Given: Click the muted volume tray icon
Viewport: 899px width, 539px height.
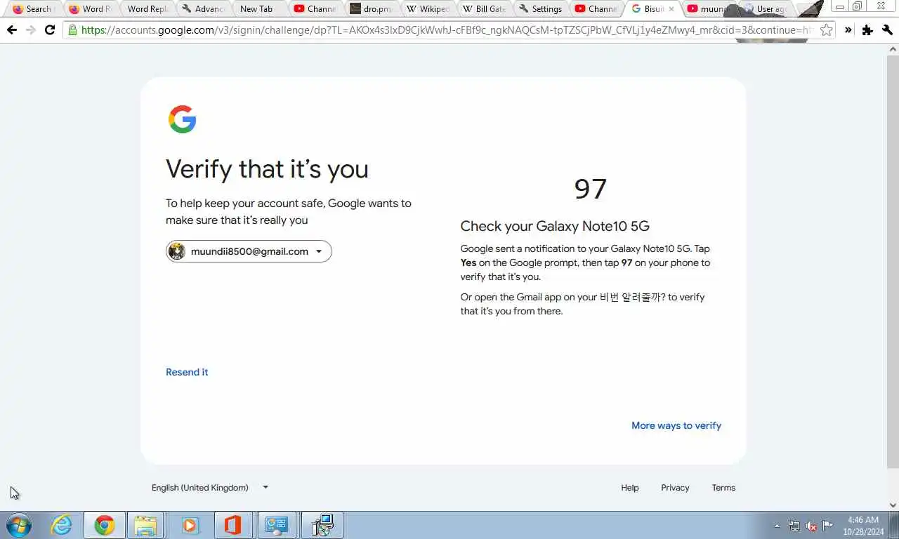Looking at the screenshot, I should (811, 526).
